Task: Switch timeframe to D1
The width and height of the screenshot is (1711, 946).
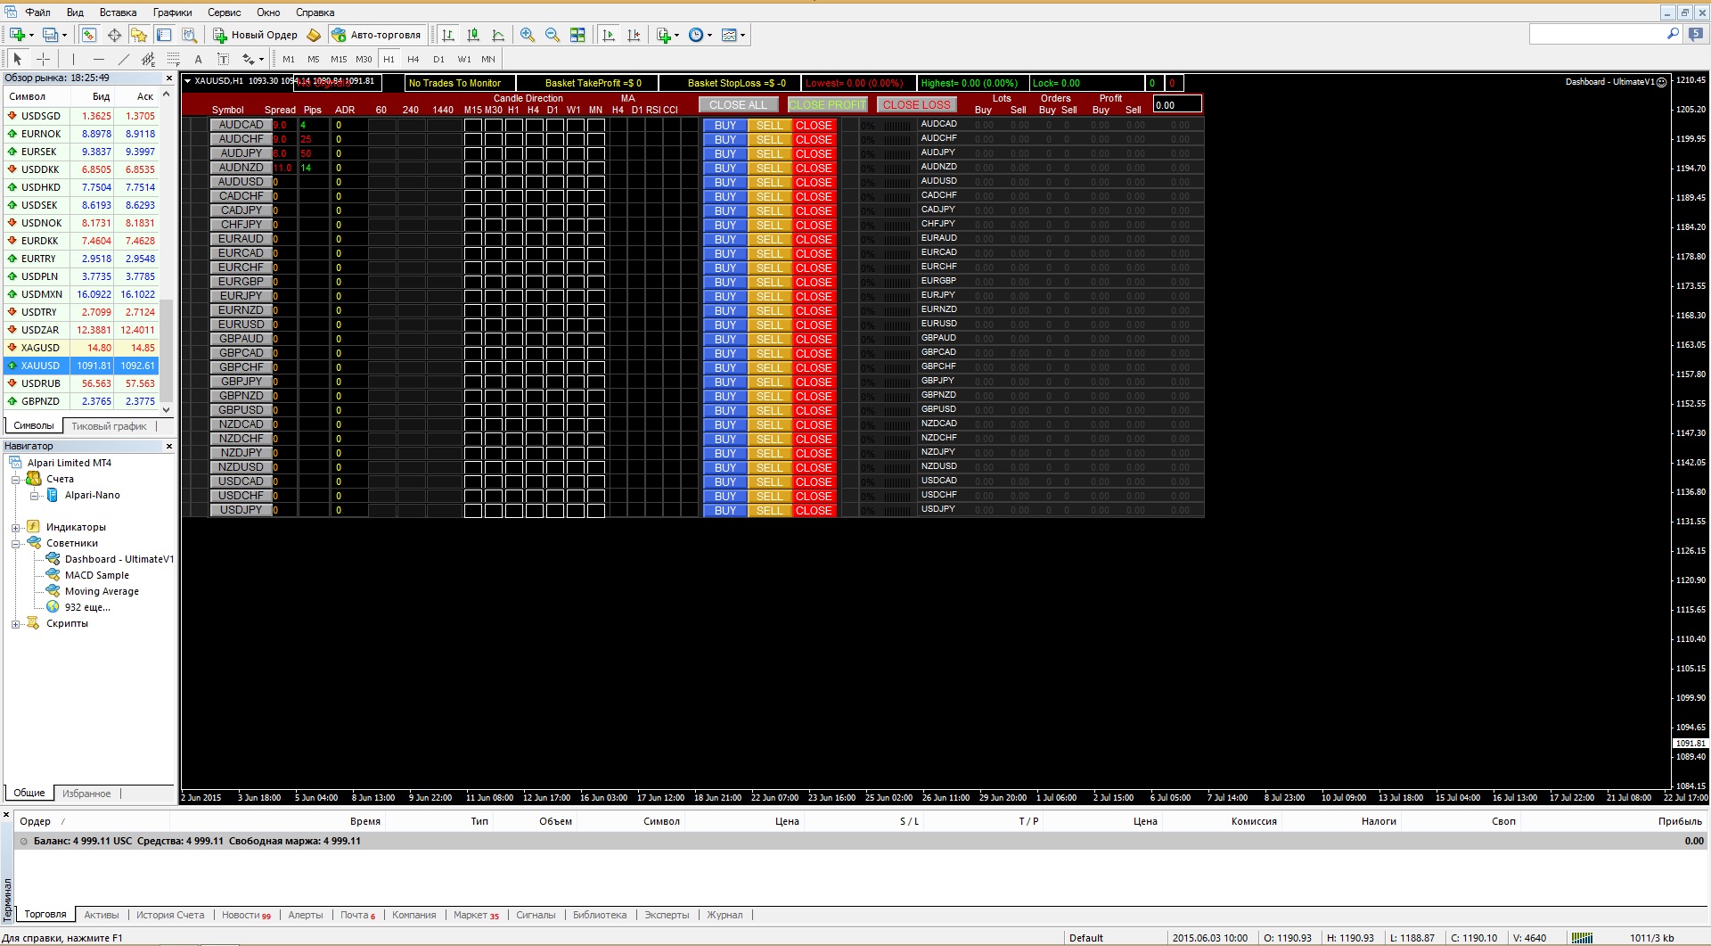Action: 438,59
